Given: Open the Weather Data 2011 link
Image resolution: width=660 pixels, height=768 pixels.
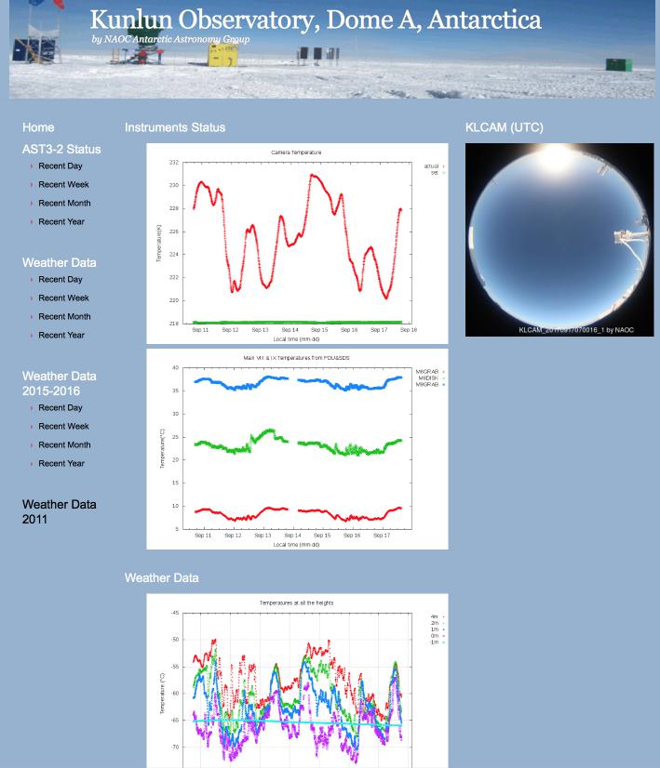Looking at the screenshot, I should click(59, 511).
